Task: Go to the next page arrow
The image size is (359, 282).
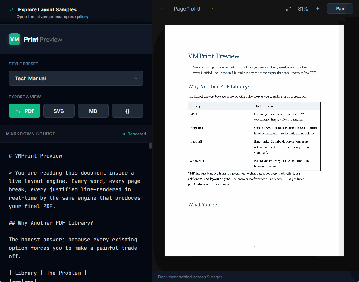Action: [x=211, y=9]
